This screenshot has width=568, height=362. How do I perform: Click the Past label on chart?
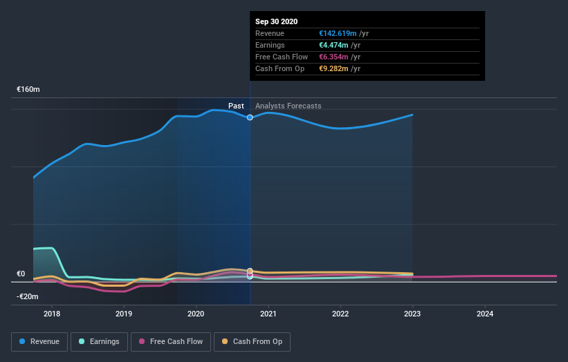click(236, 106)
